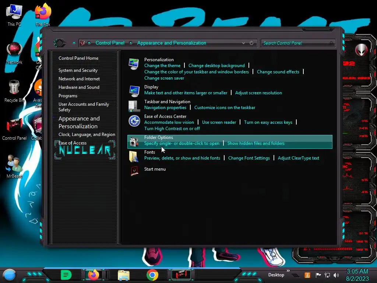Open Network and Internet category
The image size is (377, 283).
coord(79,79)
